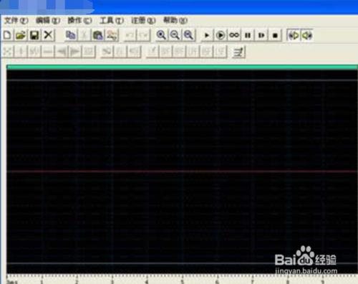The image size is (358, 284).
Task: Zoom in with the plus magnifier
Action: coord(161,35)
